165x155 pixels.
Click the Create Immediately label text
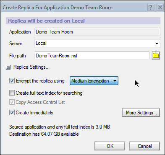pyautogui.click(x=34, y=113)
